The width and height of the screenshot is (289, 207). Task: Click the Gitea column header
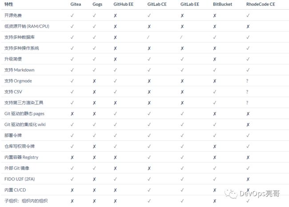[76, 4]
